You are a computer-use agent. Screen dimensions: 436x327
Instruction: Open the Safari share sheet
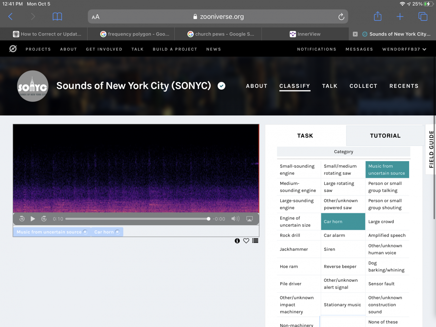pos(377,16)
